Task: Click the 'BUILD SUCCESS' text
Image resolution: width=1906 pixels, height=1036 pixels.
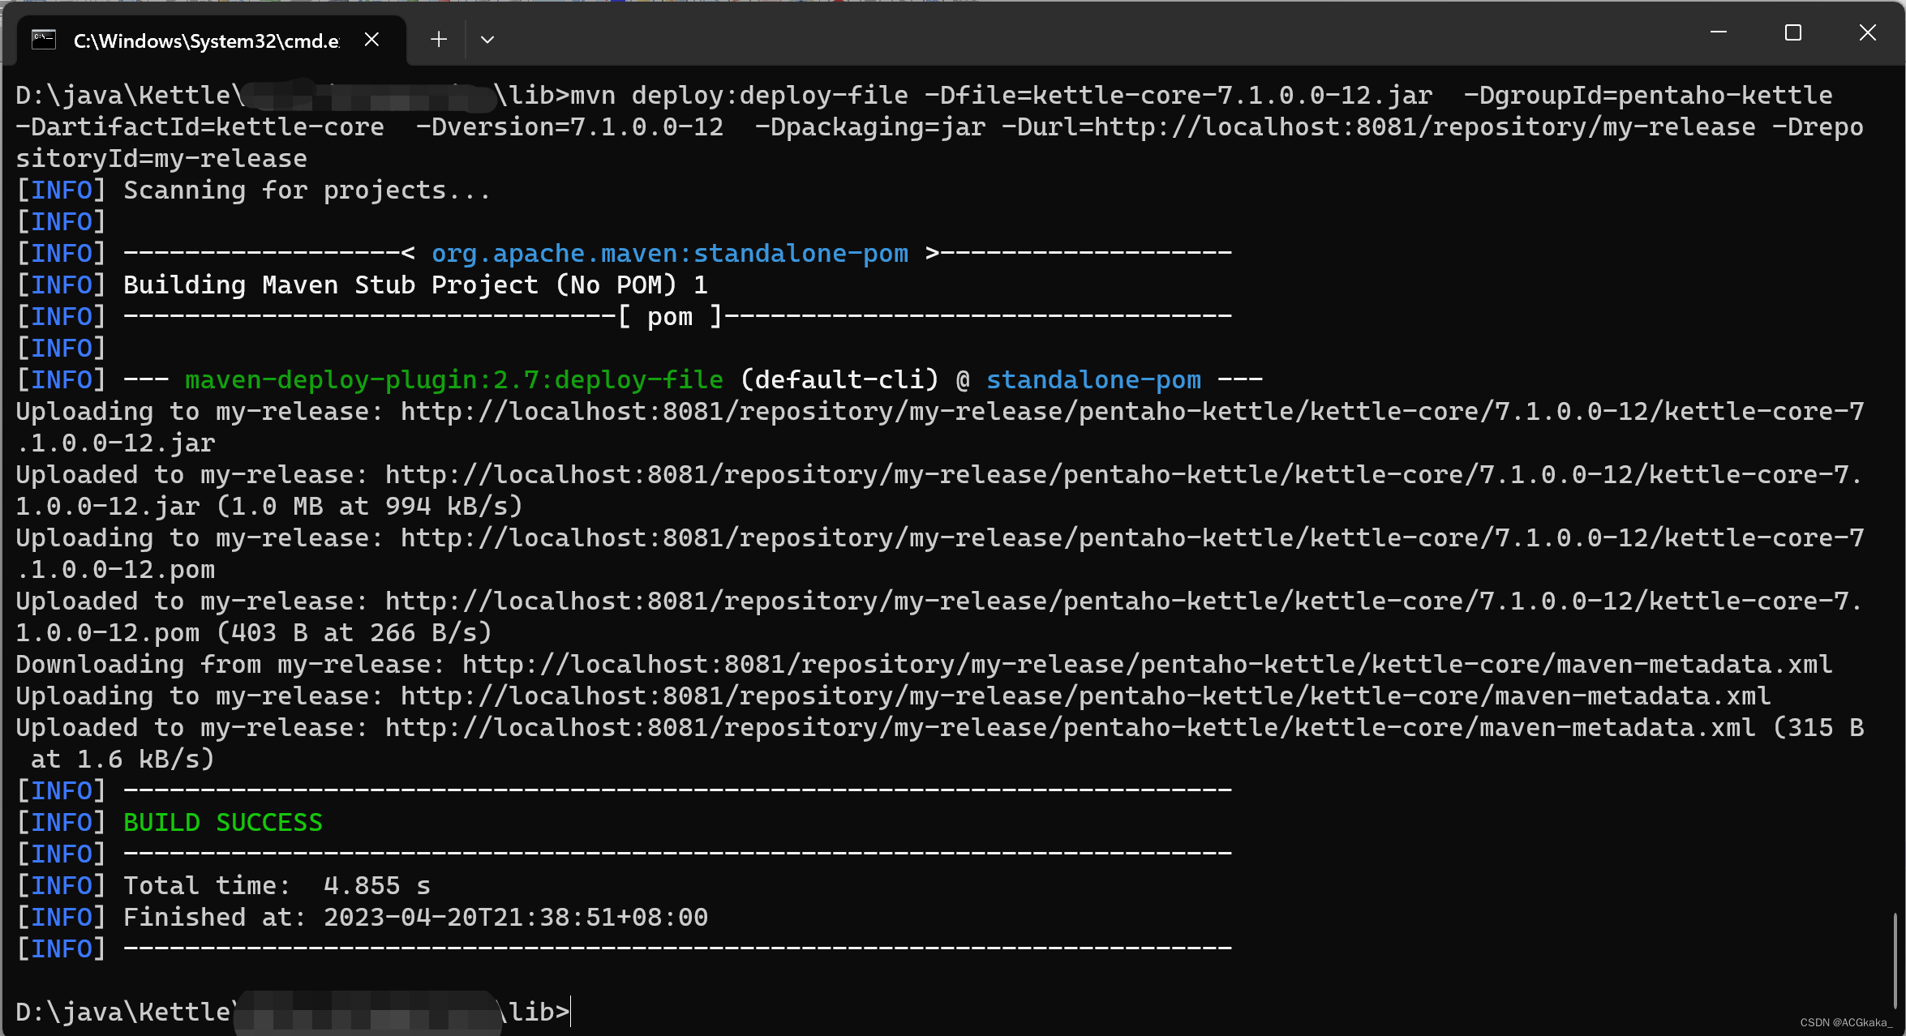Action: click(x=223, y=822)
